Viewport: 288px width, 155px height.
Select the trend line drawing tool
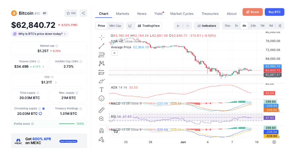[x=101, y=46]
